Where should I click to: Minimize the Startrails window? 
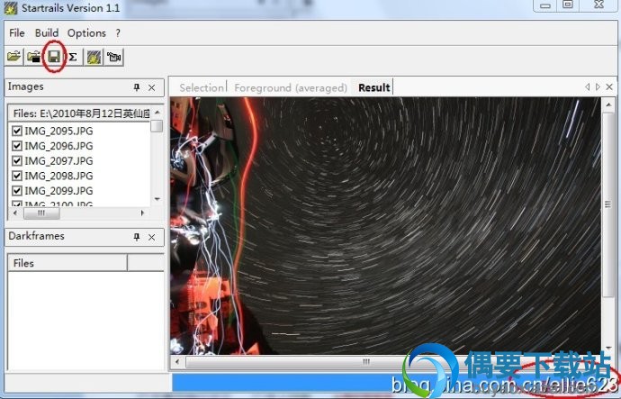pyautogui.click(x=545, y=5)
